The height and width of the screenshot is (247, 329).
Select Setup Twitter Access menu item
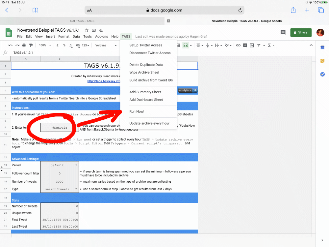pyautogui.click(x=148, y=45)
